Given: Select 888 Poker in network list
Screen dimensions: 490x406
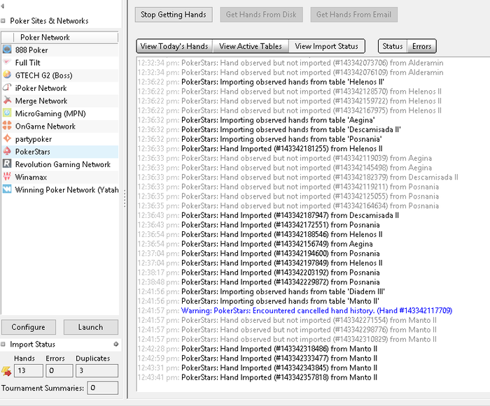Looking at the screenshot, I should (60, 50).
